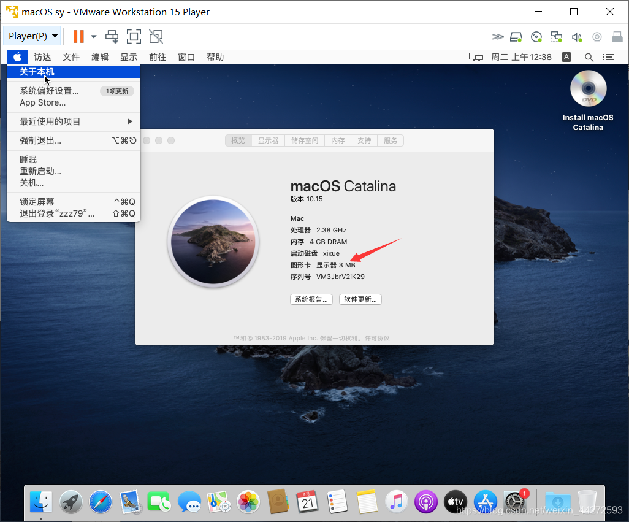Open Spotlight search in the menu bar

(589, 57)
